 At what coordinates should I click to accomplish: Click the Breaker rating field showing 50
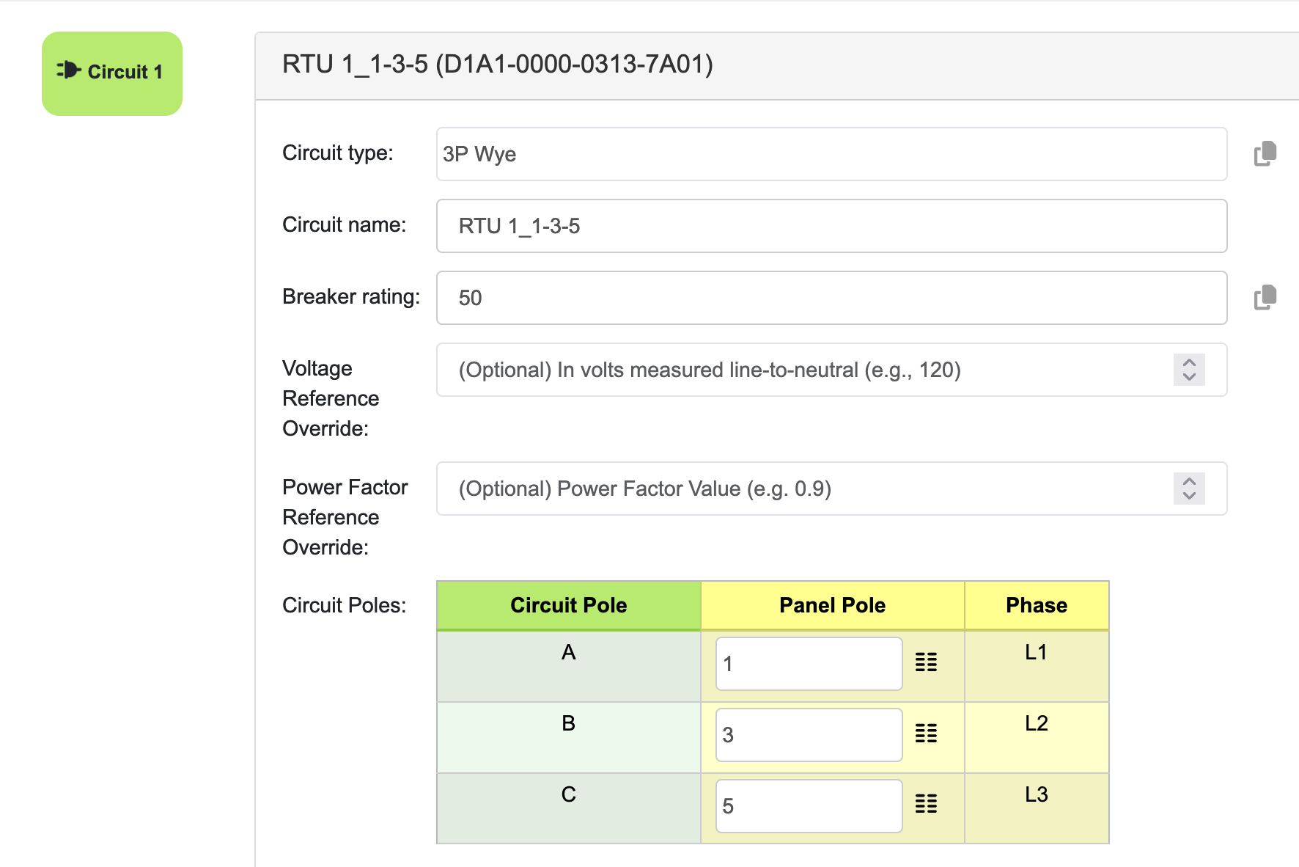pyautogui.click(x=831, y=298)
